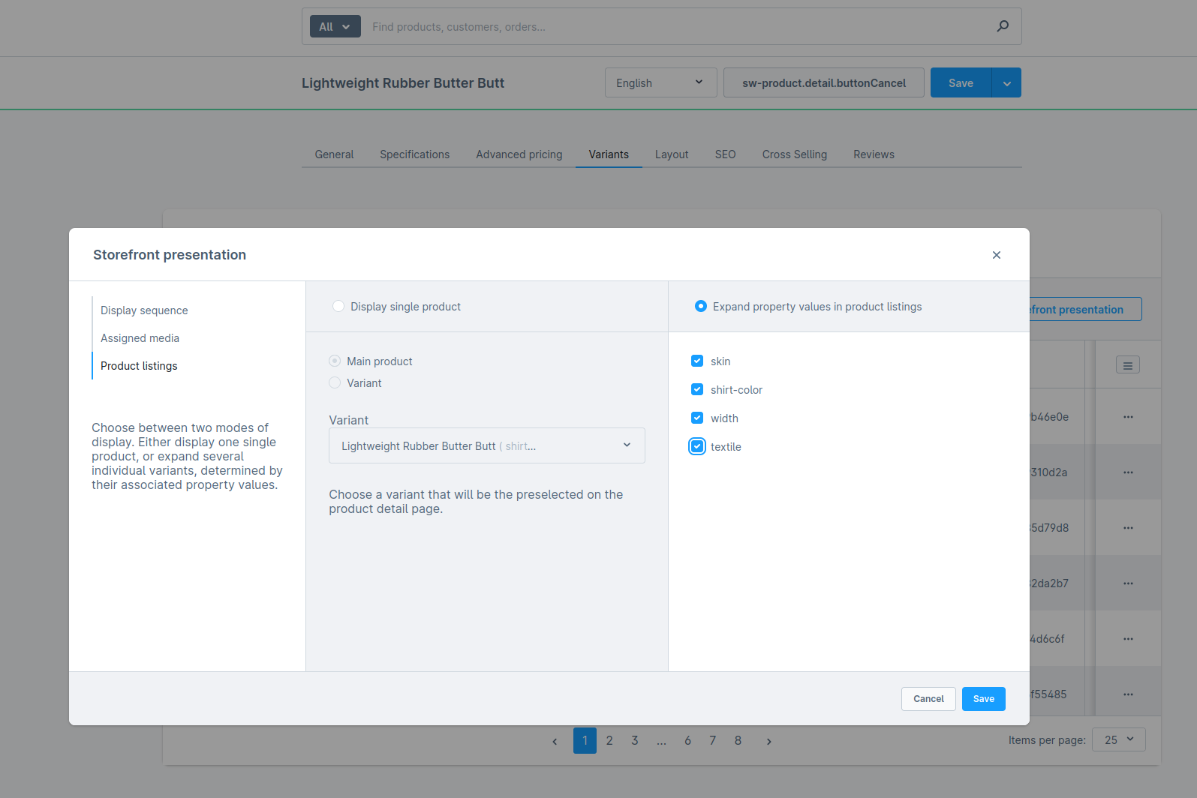Screen dimensions: 1197x798
Task: Switch to Display sequence section
Action: coord(144,310)
